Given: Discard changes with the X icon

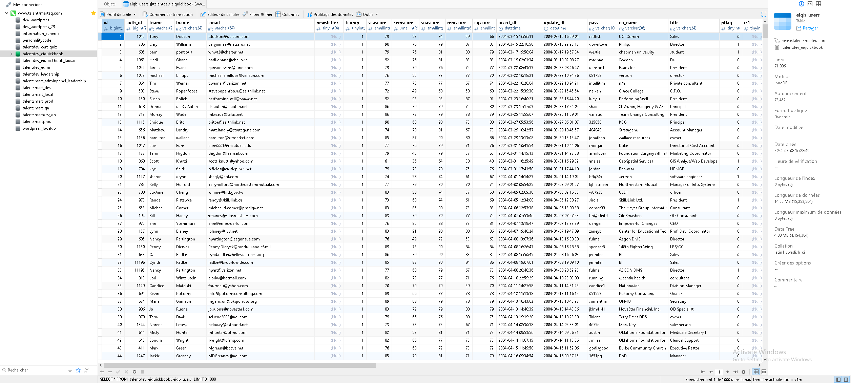Looking at the screenshot, I should click(x=126, y=372).
